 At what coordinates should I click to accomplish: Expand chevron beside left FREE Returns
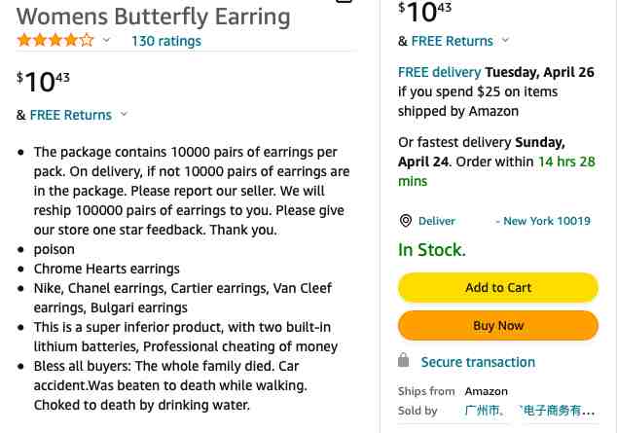[x=124, y=115]
